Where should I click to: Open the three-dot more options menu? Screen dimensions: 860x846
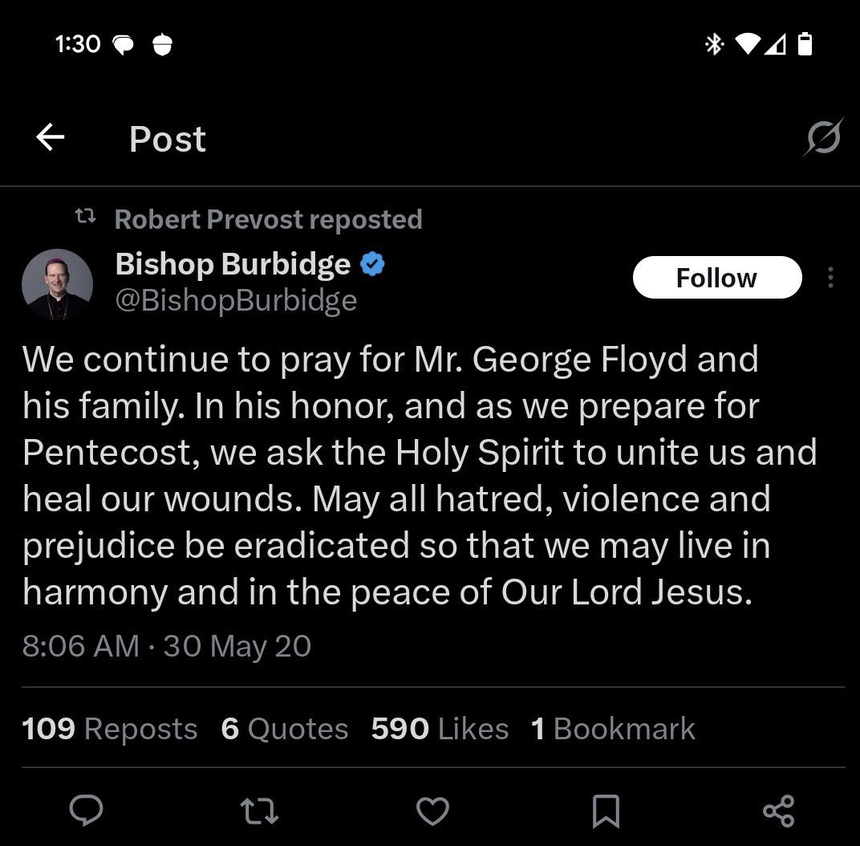pyautogui.click(x=831, y=278)
